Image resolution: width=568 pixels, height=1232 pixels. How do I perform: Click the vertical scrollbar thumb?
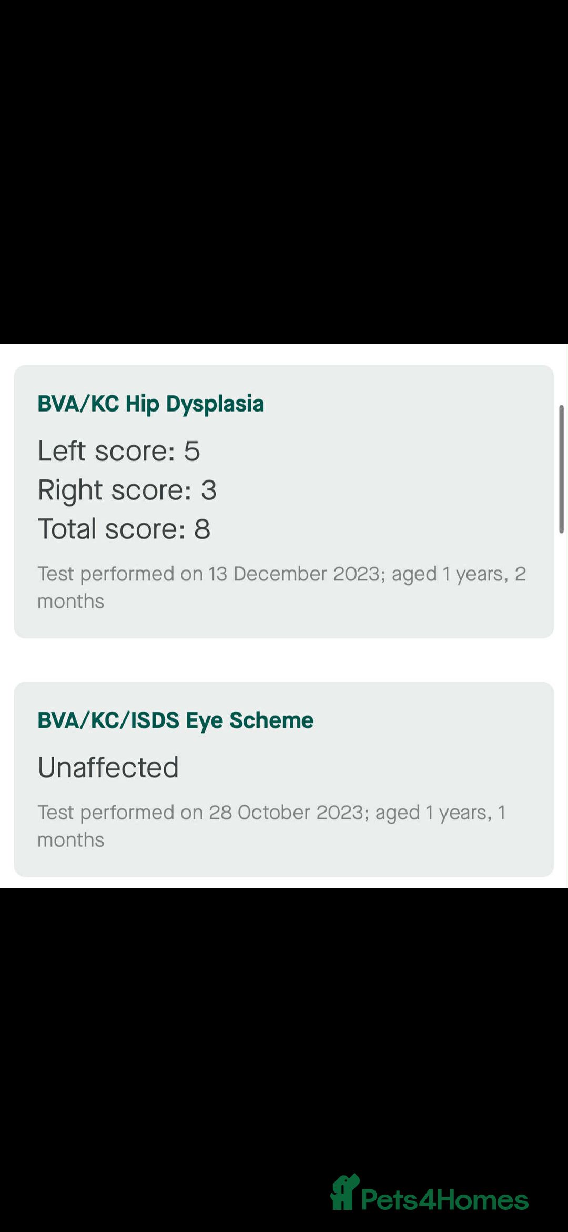(561, 469)
